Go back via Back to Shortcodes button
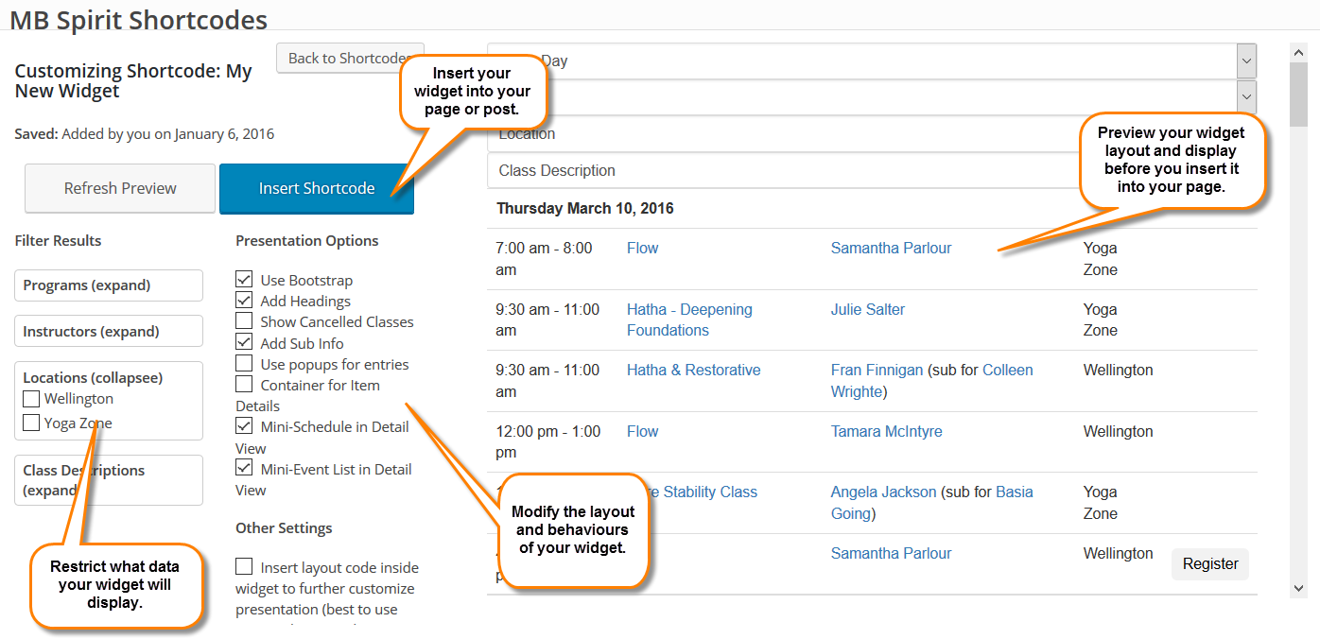The image size is (1320, 639). point(347,59)
